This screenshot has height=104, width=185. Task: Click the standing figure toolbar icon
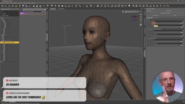[47, 6]
